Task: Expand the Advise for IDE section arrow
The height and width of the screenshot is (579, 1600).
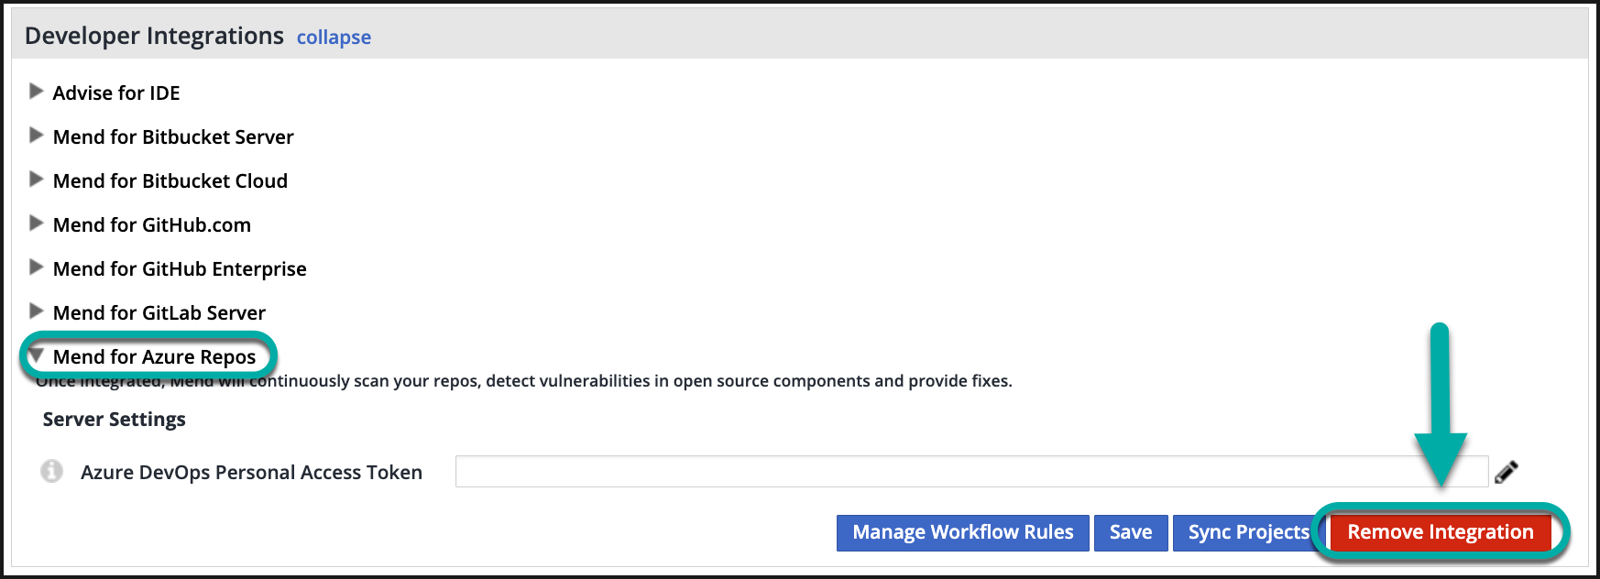Action: pyautogui.click(x=37, y=92)
